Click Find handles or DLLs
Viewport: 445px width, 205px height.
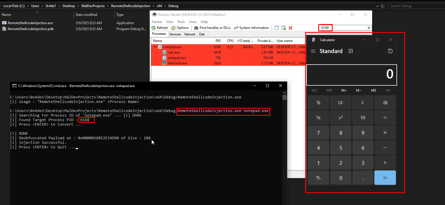212,28
